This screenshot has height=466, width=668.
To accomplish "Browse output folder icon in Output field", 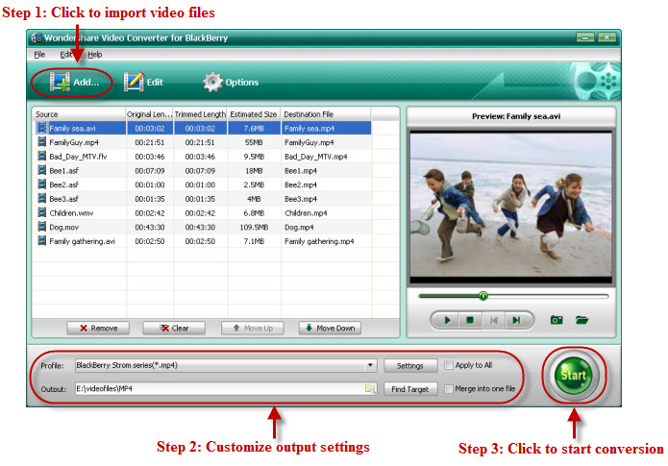I will tap(370, 388).
